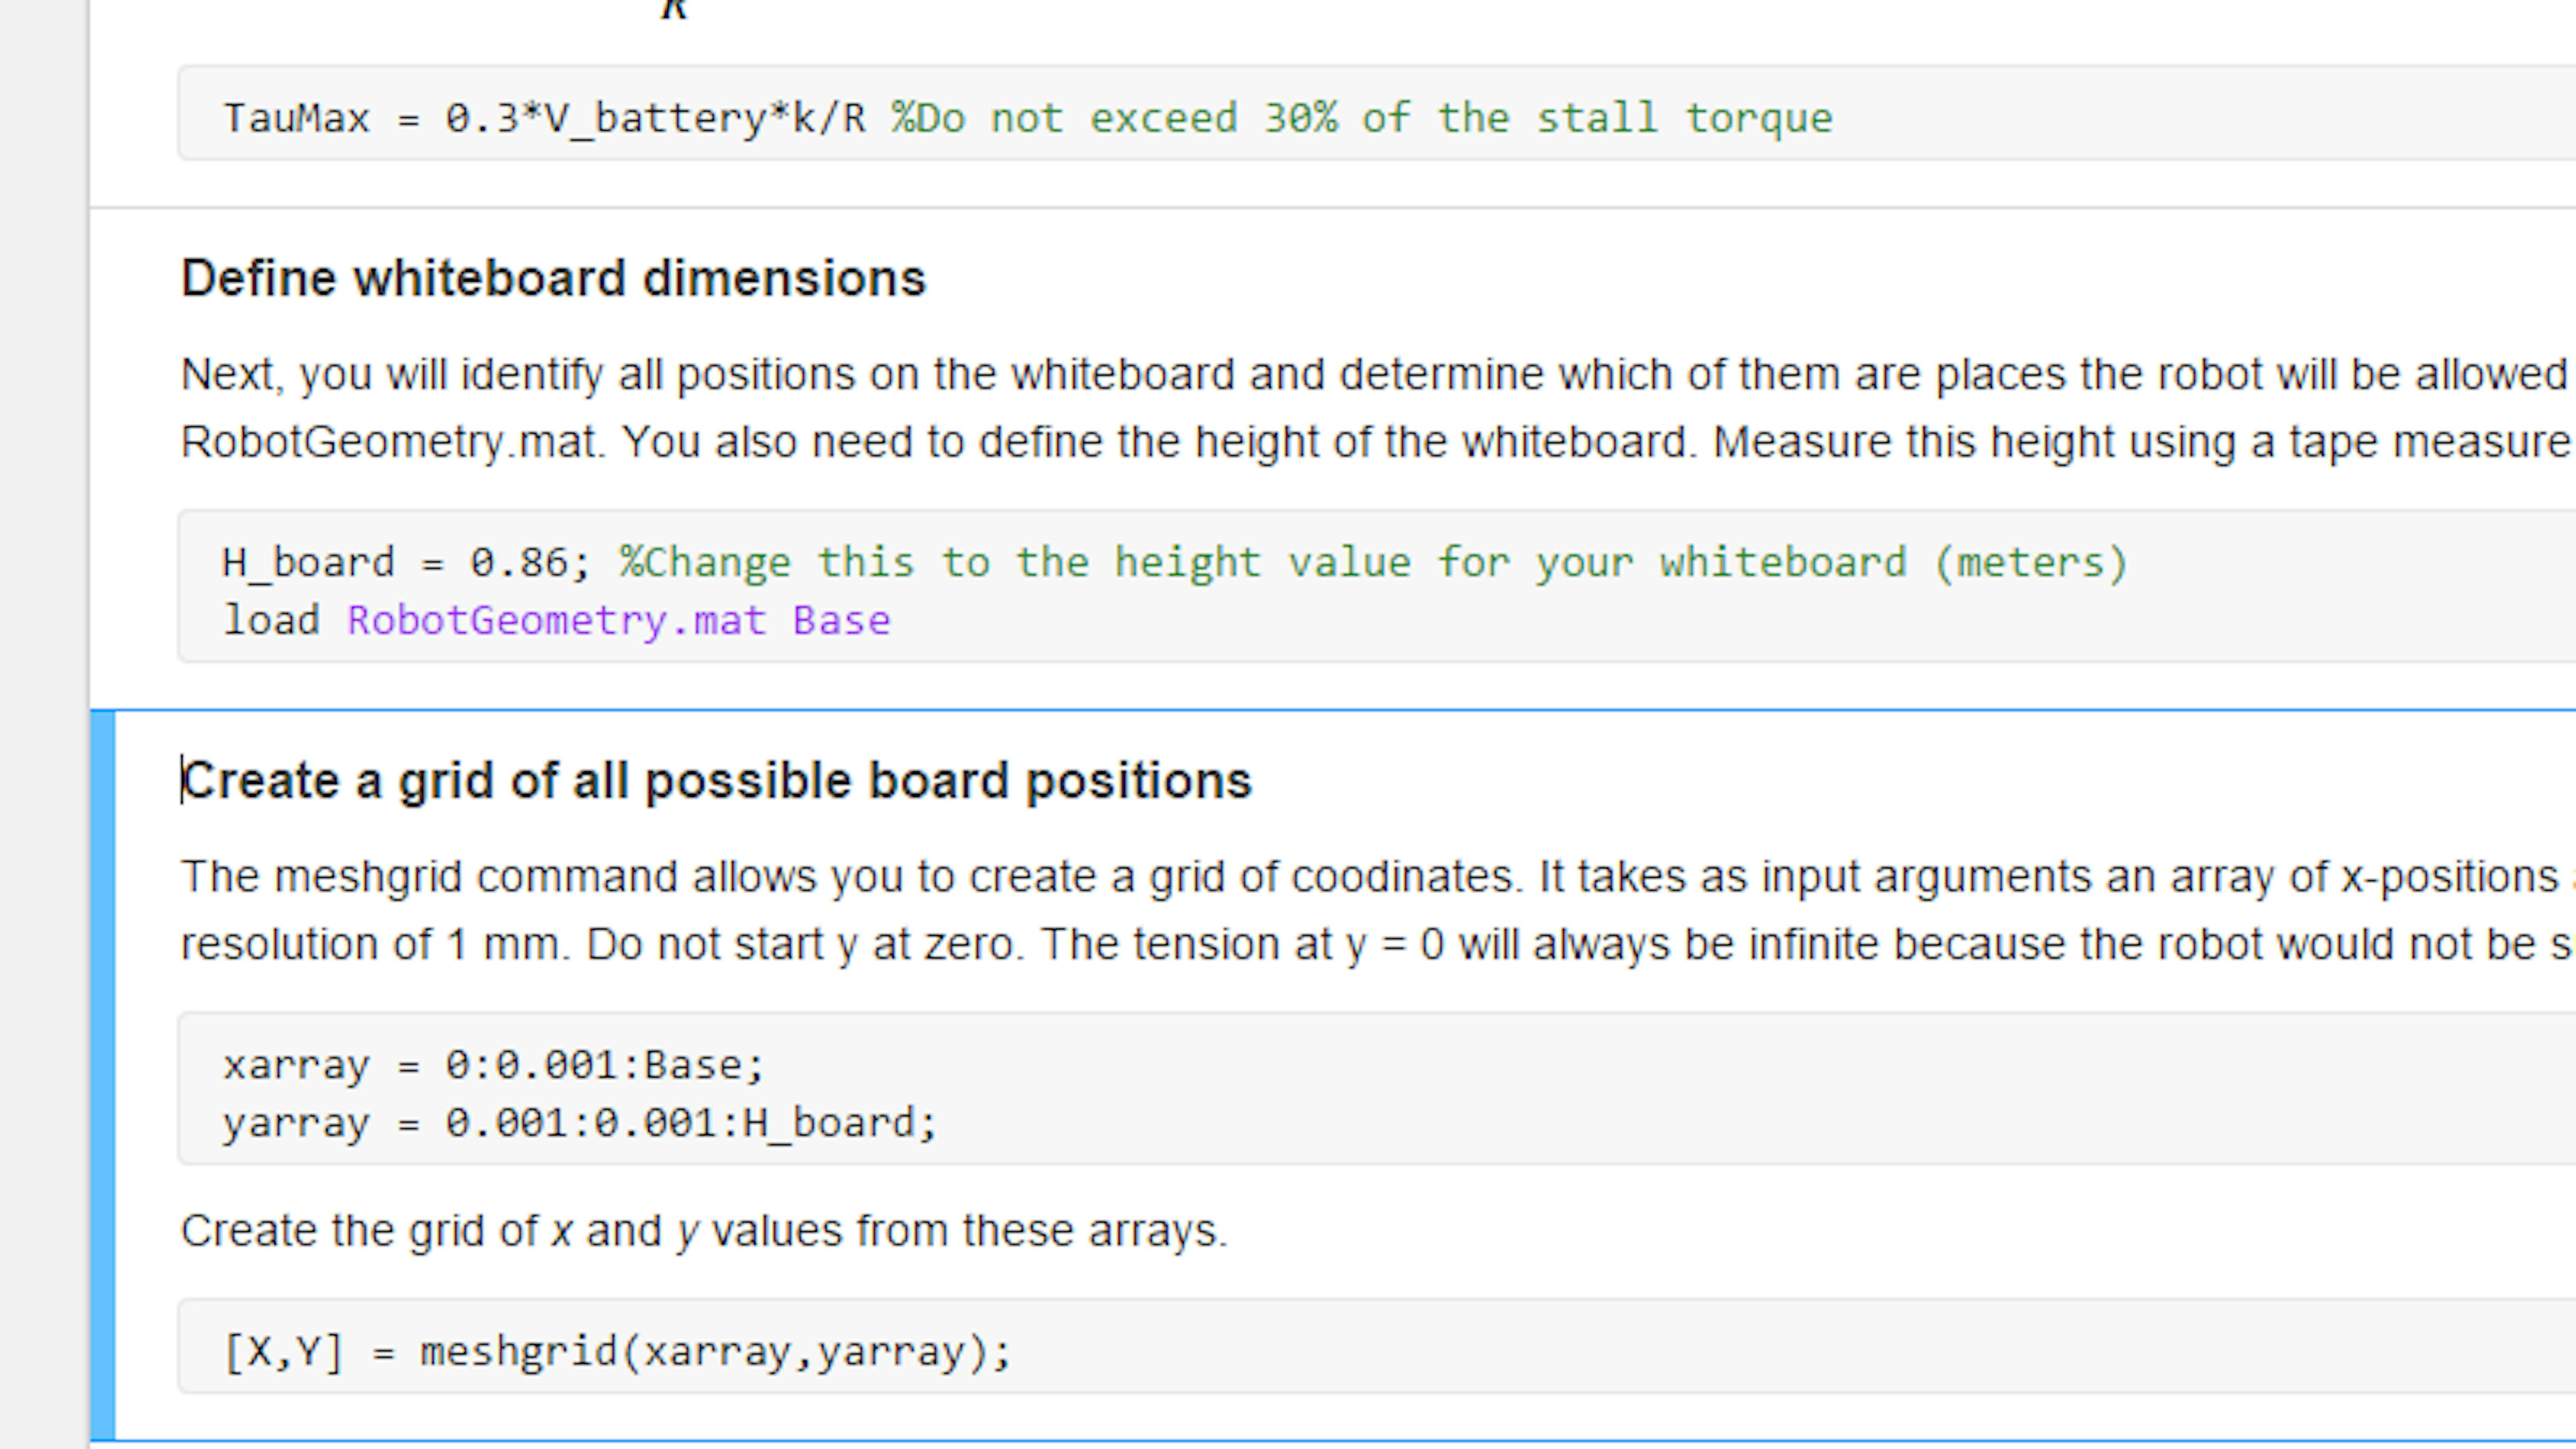Click the heading 'Create a grid of all possible board positions'
The width and height of the screenshot is (2576, 1449).
(717, 781)
